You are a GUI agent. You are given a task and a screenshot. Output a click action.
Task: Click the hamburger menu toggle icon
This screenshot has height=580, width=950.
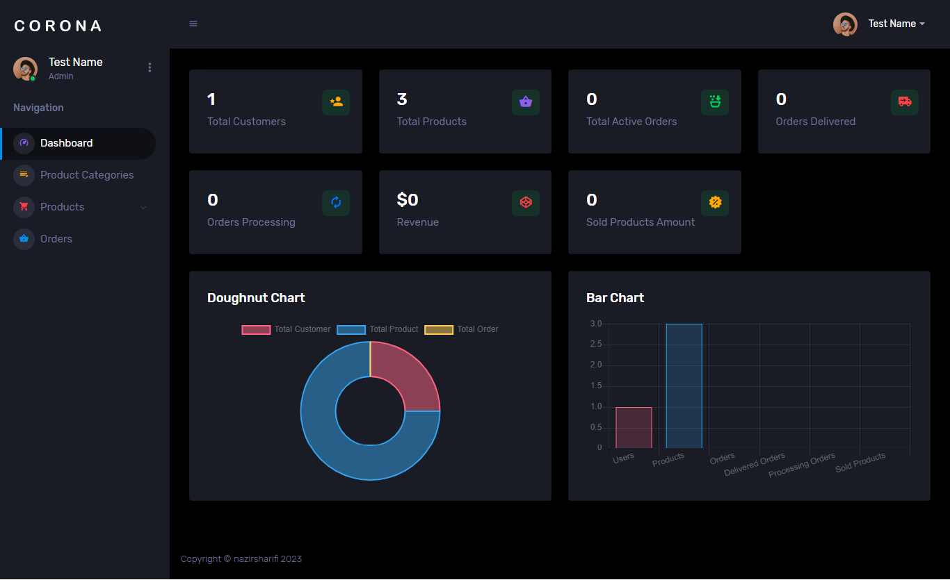coord(193,24)
